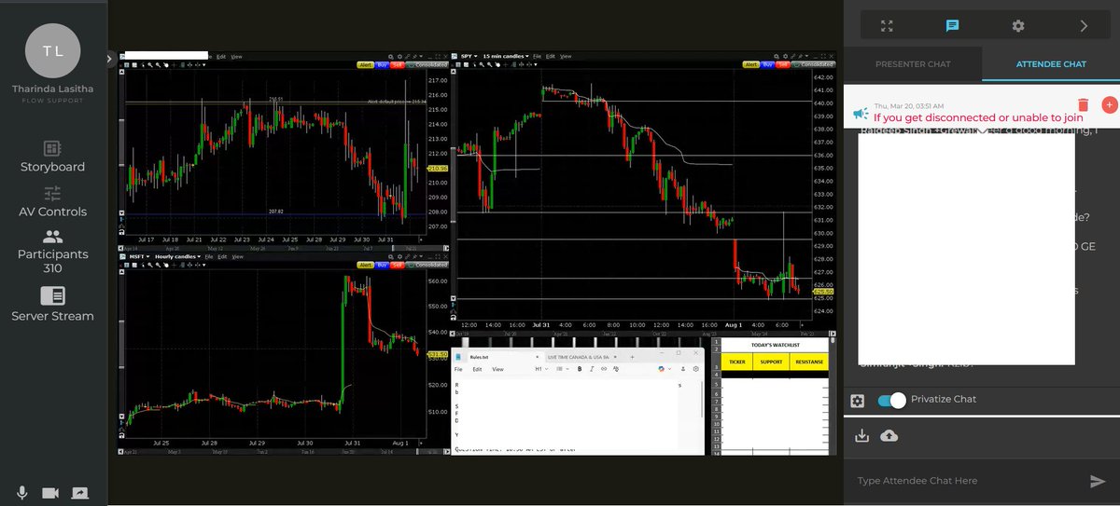This screenshot has width=1120, height=506.
Task: Click Alert button in MSFT chart
Action: coord(365,265)
